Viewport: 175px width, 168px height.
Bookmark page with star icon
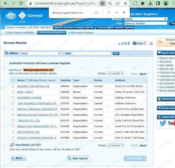pyautogui.click(x=125, y=3)
